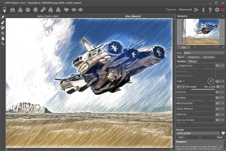Switch to the Background tab

tap(194, 57)
